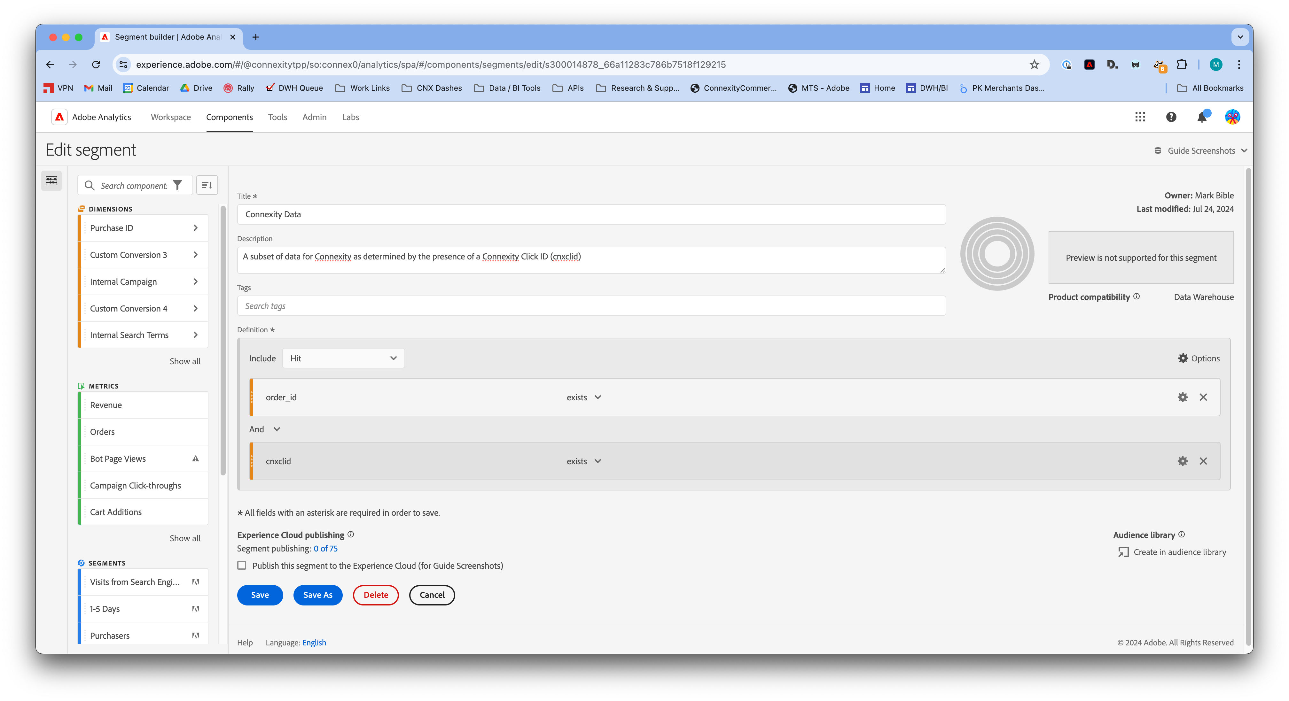This screenshot has height=701, width=1289.
Task: Open the Components menu
Action: tap(229, 117)
